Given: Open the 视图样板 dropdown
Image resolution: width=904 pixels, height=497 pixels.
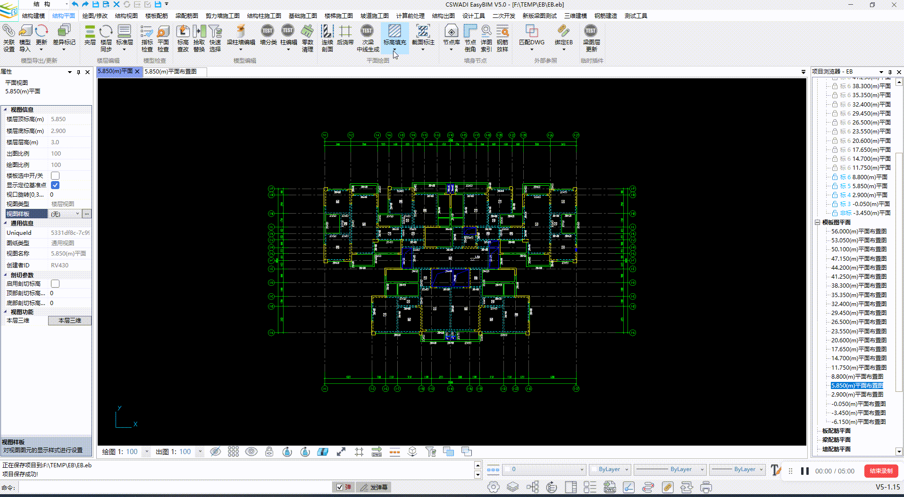Looking at the screenshot, I should [x=77, y=214].
